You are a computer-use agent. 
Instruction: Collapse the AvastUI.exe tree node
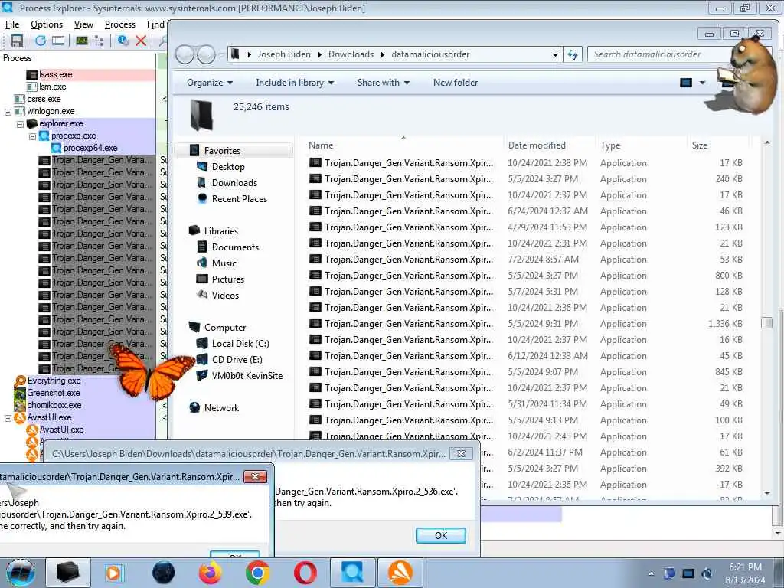pos(8,418)
